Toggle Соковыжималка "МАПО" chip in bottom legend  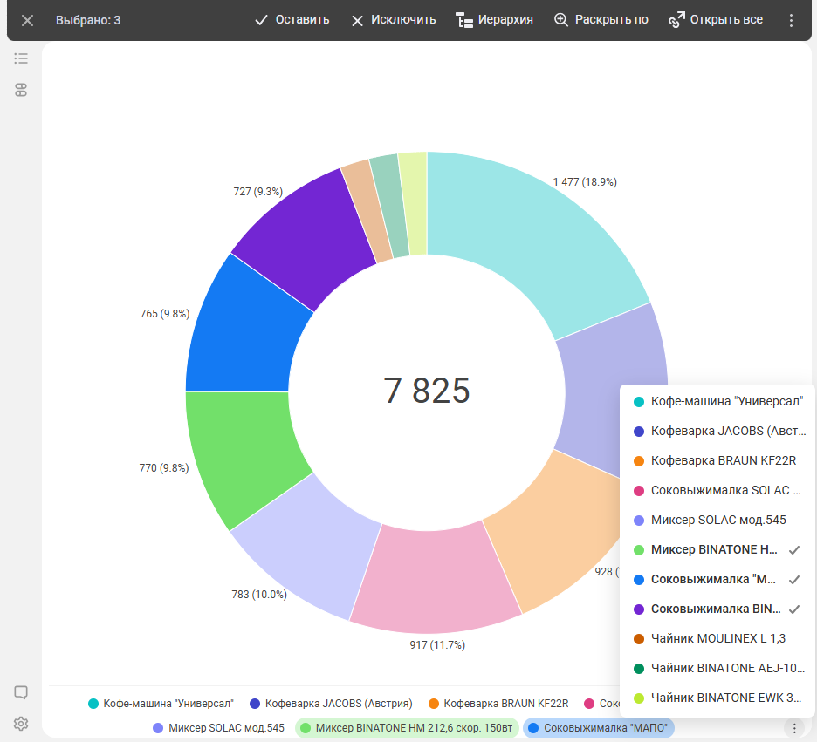click(x=601, y=728)
